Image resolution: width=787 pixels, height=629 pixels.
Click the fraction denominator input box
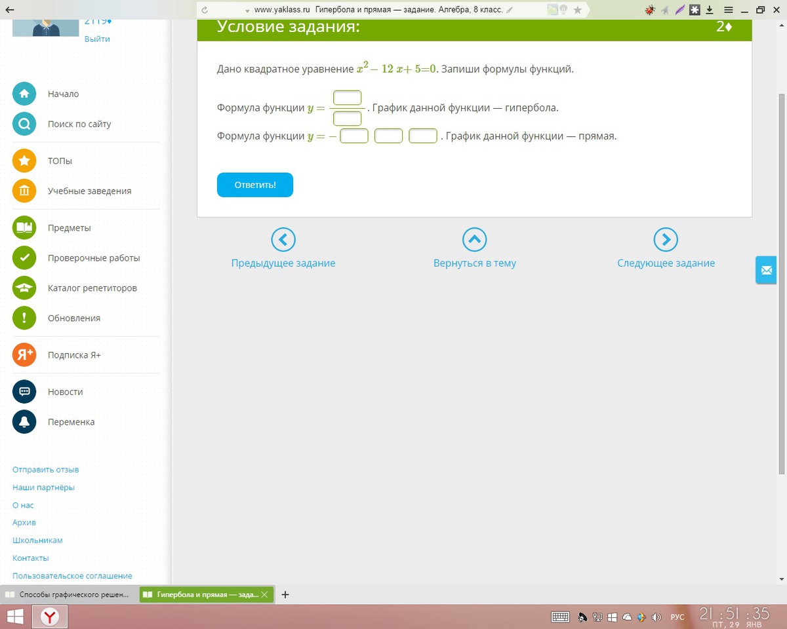pos(348,119)
